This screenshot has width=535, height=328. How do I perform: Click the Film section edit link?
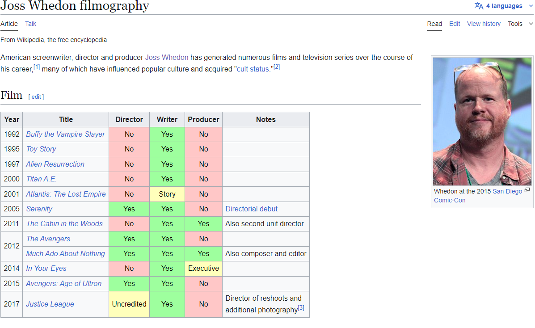click(36, 97)
